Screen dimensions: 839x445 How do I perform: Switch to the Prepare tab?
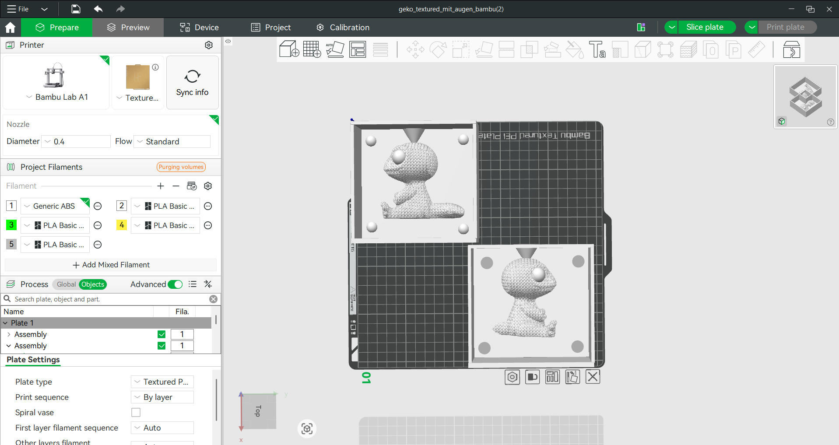click(57, 28)
